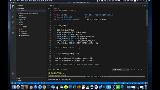Open errors and warnings count in status bar

point(15,83)
